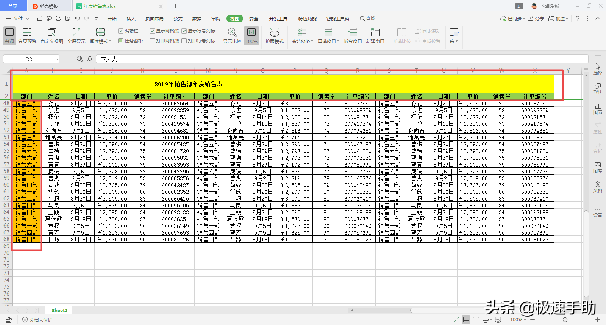Screen dimensions: 606x325
Task: Click the status bar reading mode icon
Action: (x=486, y=320)
